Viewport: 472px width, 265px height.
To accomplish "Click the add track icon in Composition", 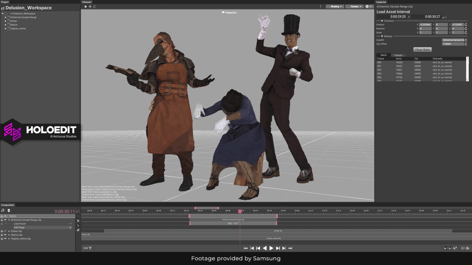I will click(3, 211).
